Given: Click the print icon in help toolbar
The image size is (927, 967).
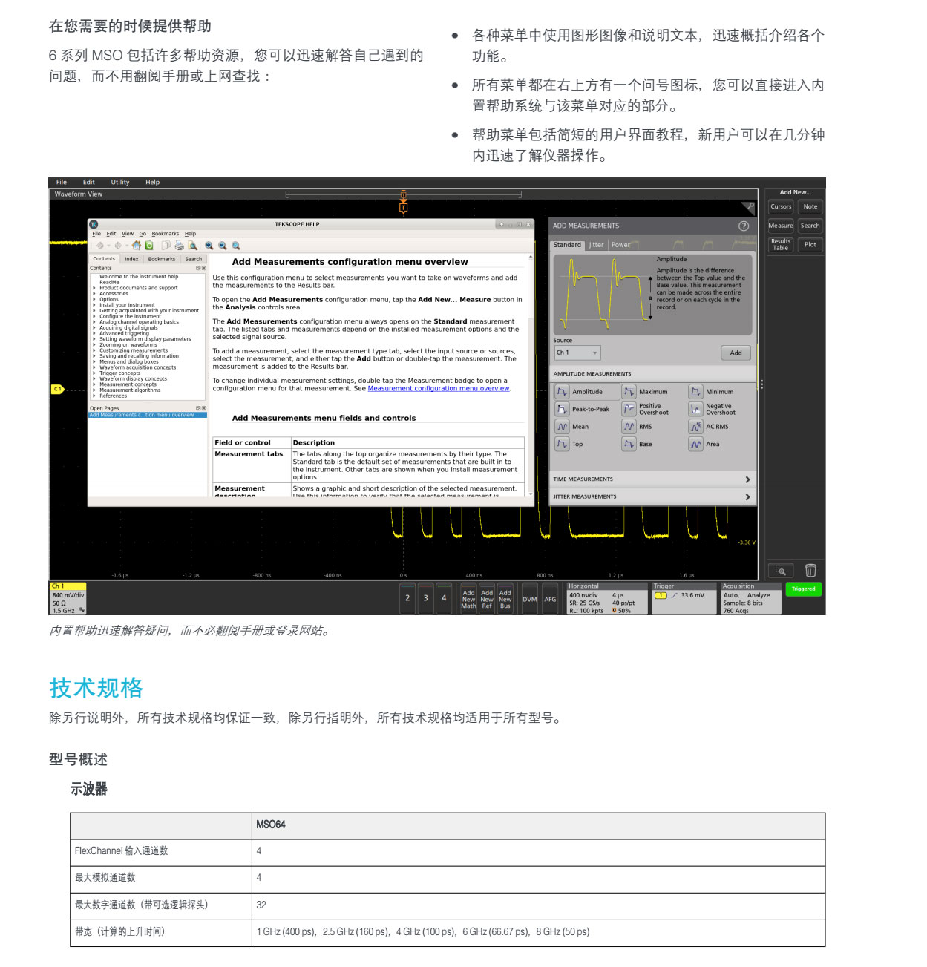Looking at the screenshot, I should pyautogui.click(x=179, y=246).
